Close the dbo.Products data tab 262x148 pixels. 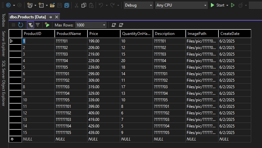tap(57, 17)
